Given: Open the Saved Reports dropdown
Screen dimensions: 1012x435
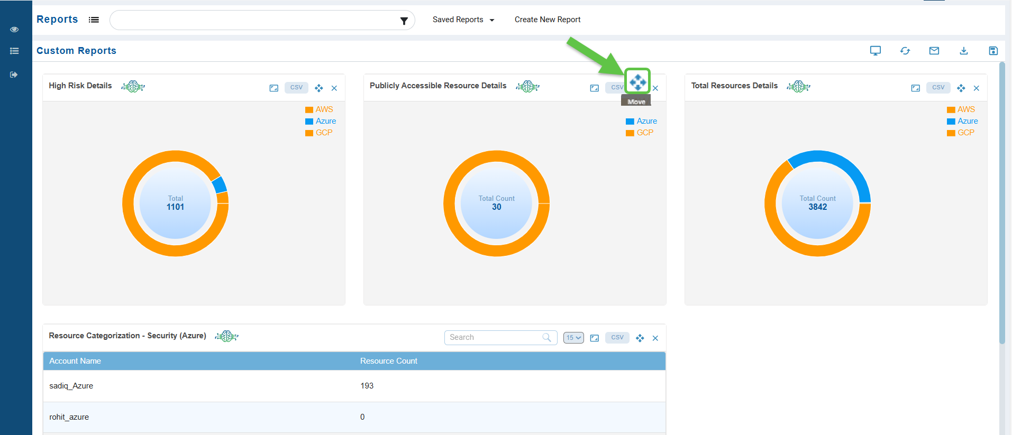Looking at the screenshot, I should click(x=463, y=20).
